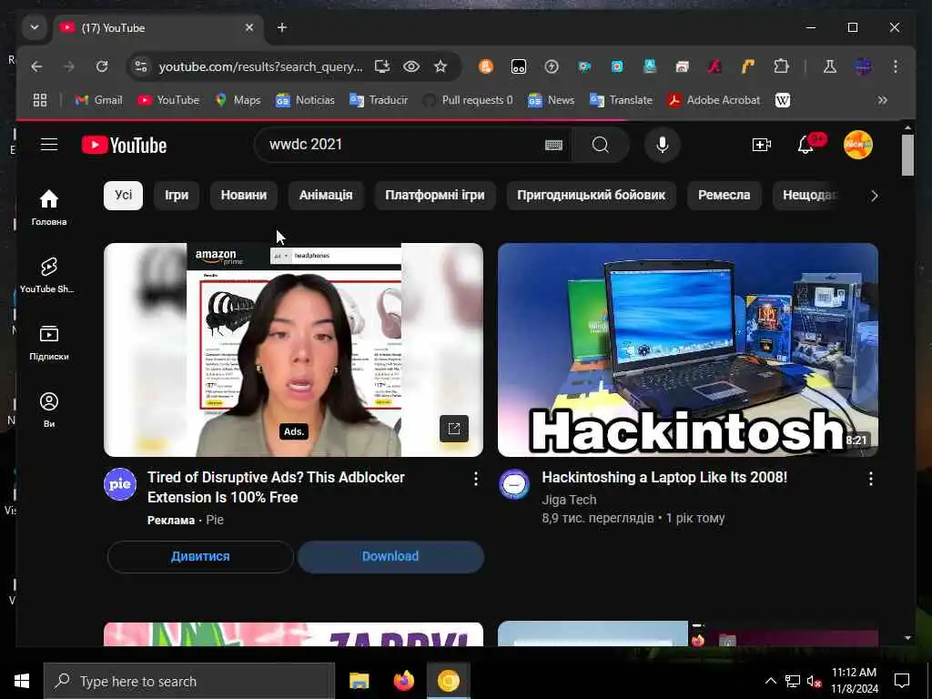Open the Pull requests bookmark
The height and width of the screenshot is (699, 932).
pos(468,100)
